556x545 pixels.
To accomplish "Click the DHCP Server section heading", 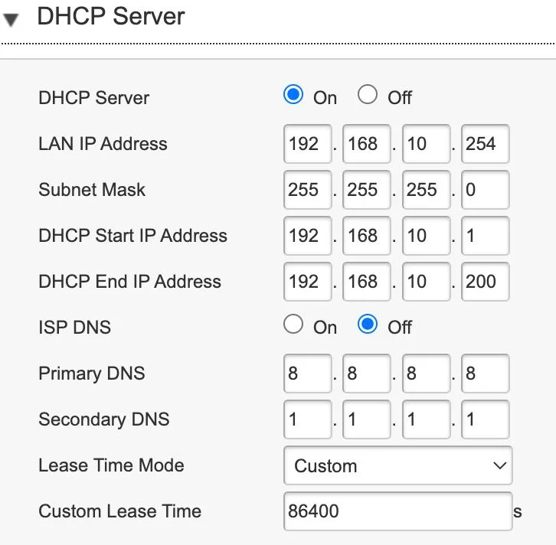I will 111,17.
